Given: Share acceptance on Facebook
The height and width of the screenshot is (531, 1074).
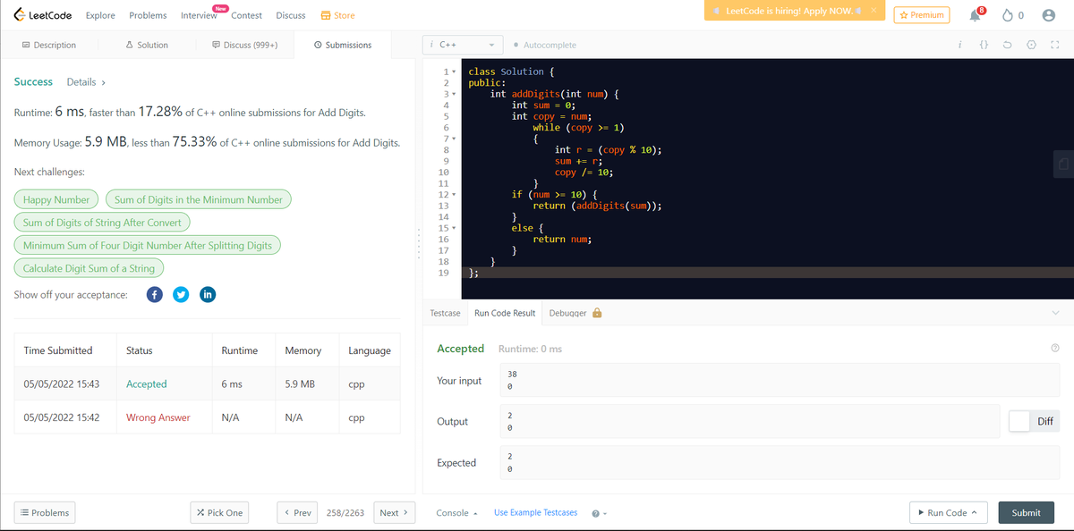Looking at the screenshot, I should click(154, 295).
